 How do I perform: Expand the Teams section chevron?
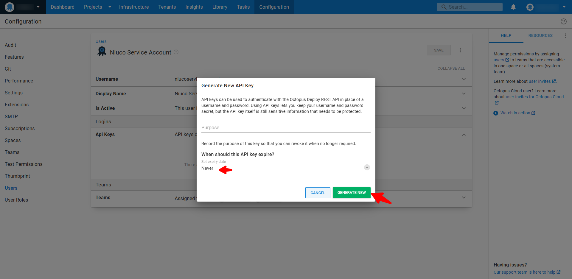tap(464, 197)
